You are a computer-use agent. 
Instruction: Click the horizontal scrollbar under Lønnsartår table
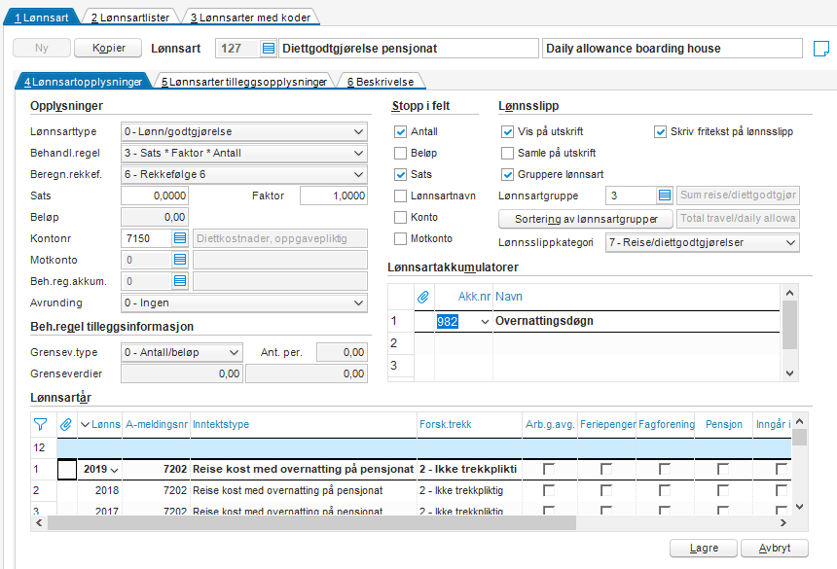[311, 523]
